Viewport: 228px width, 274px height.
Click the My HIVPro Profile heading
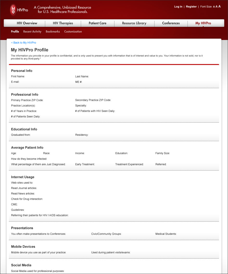coord(29,50)
